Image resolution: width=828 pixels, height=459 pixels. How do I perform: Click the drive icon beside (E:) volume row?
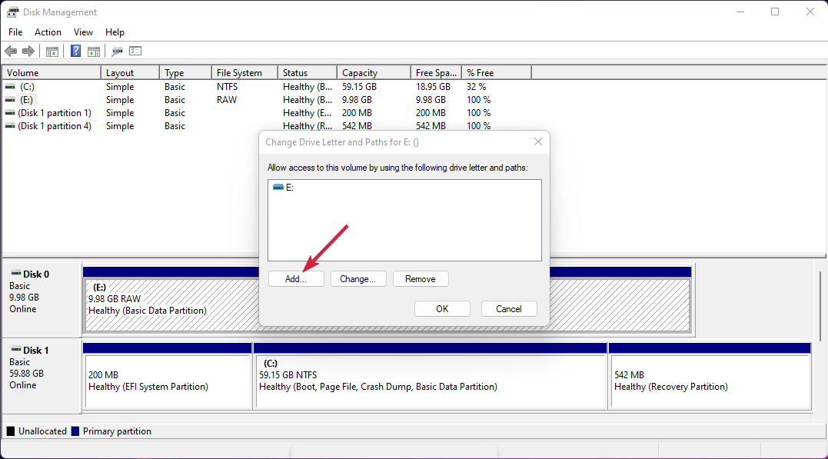10,100
